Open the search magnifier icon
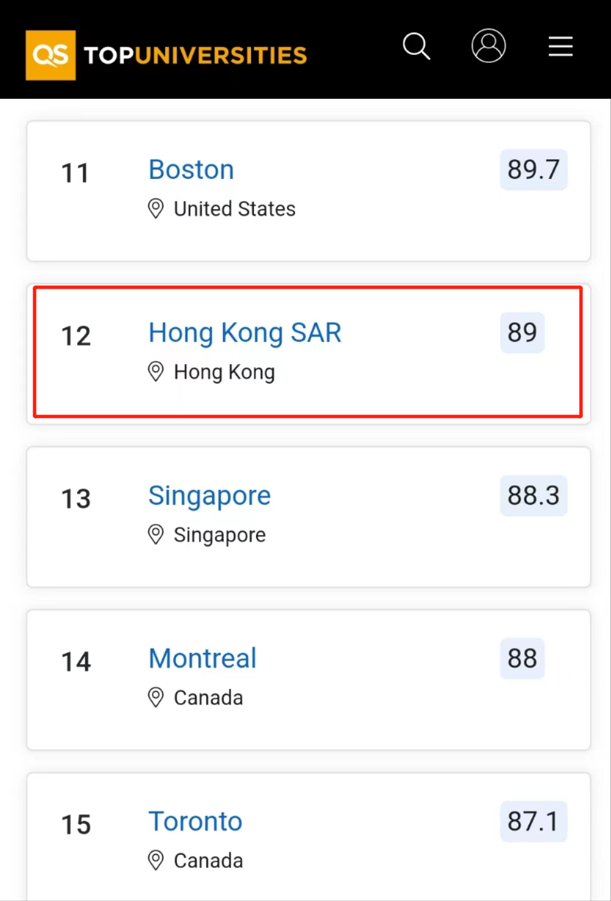 tap(416, 46)
